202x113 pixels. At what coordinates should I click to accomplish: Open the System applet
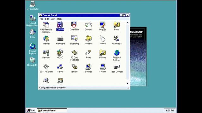point(103,68)
